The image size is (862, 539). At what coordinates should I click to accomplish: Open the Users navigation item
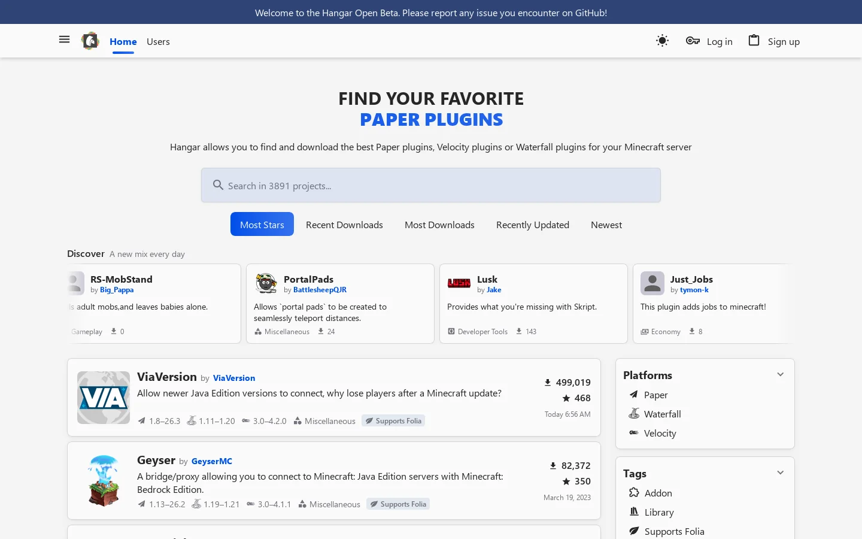[x=158, y=41]
